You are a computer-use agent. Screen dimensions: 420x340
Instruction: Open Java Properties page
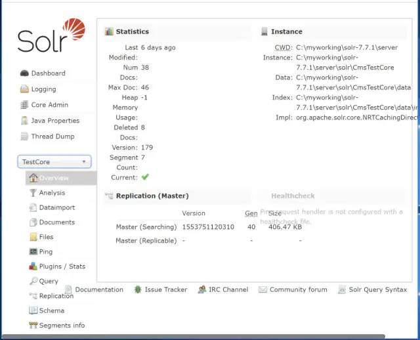tap(55, 121)
